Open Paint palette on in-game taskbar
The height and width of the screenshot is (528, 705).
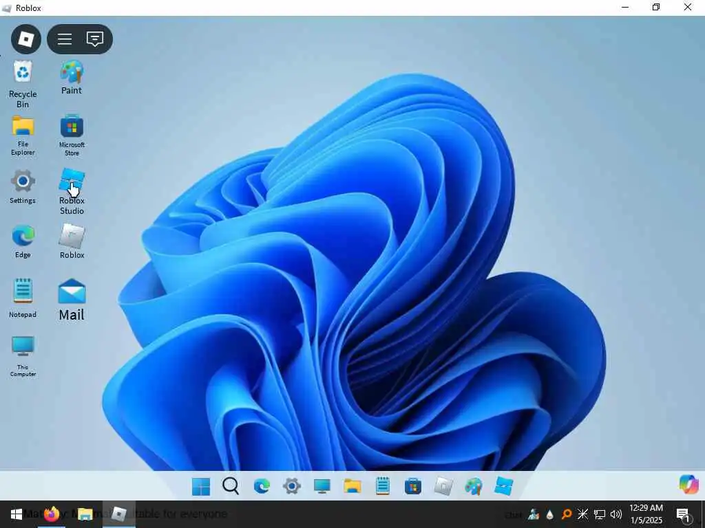(x=474, y=486)
